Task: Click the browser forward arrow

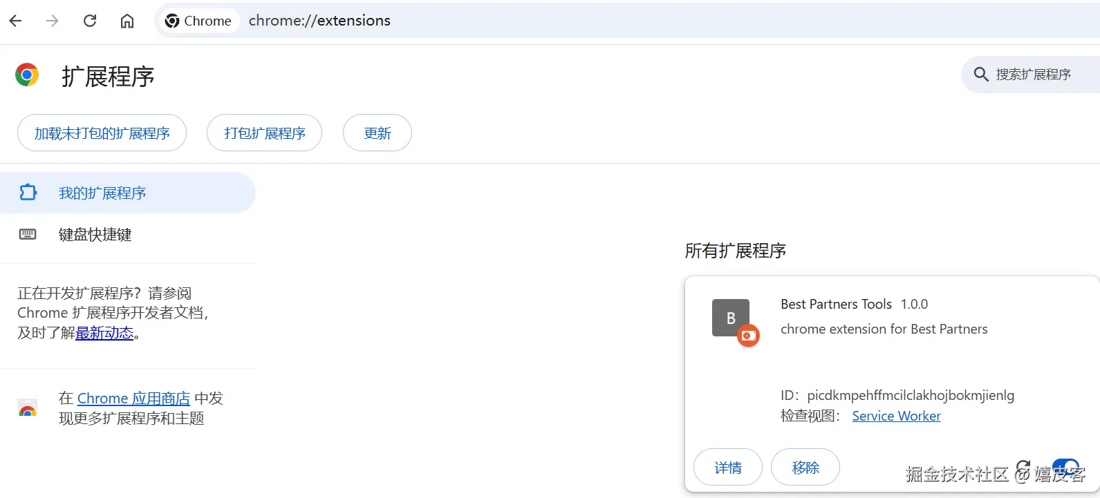Action: point(53,21)
